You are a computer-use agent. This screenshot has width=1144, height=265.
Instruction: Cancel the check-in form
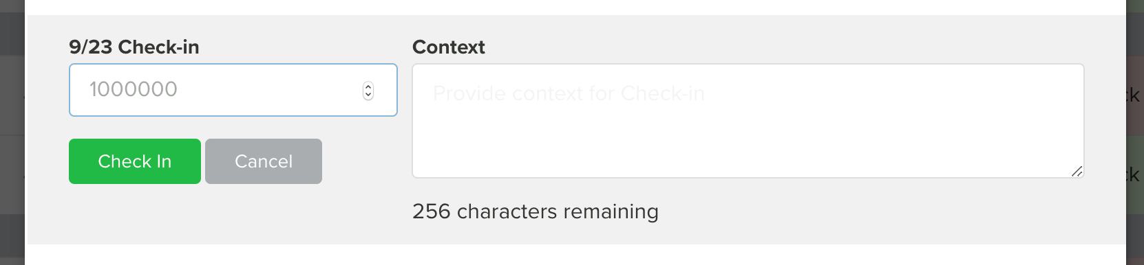pos(264,161)
